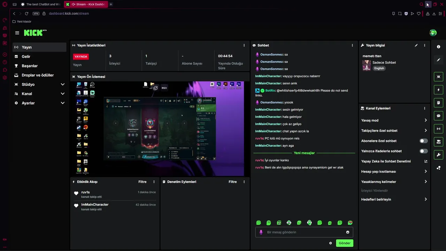The width and height of the screenshot is (446, 251).
Task: Toggle wrench channel actions widget icon
Action: [438, 155]
